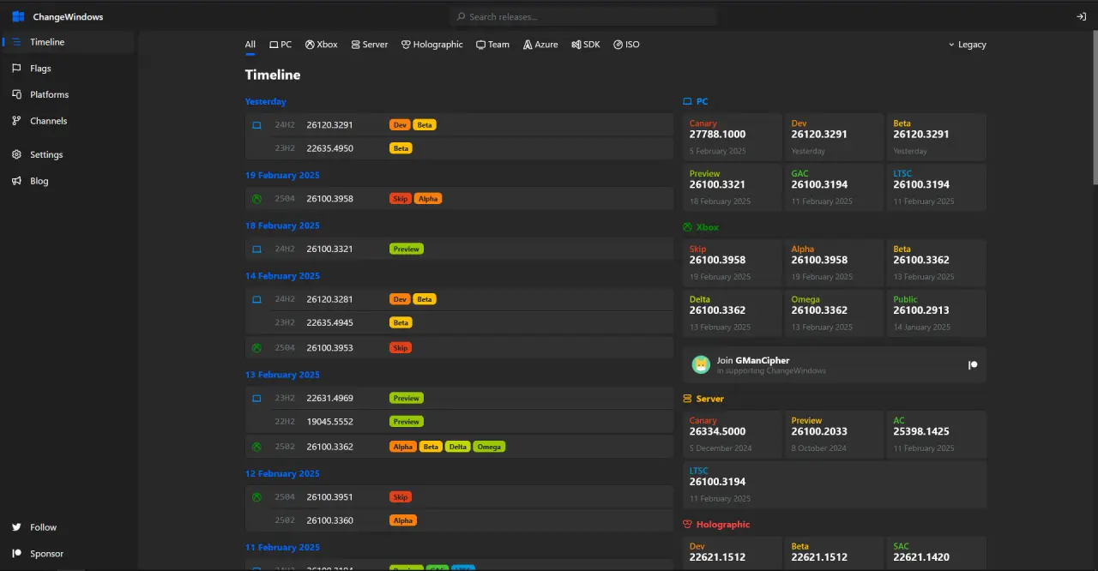Open Xbox Public card 26100.2913
The height and width of the screenshot is (571, 1098).
tap(937, 313)
